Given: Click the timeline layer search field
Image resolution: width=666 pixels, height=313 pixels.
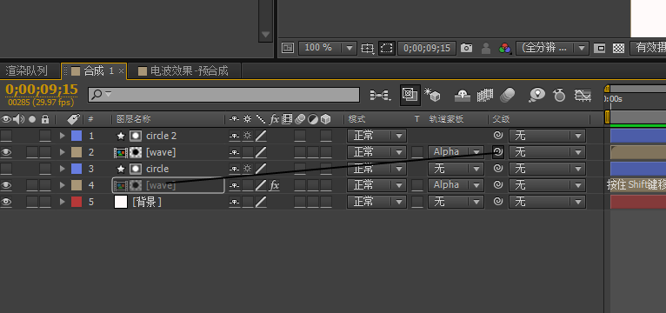Looking at the screenshot, I should click(223, 95).
